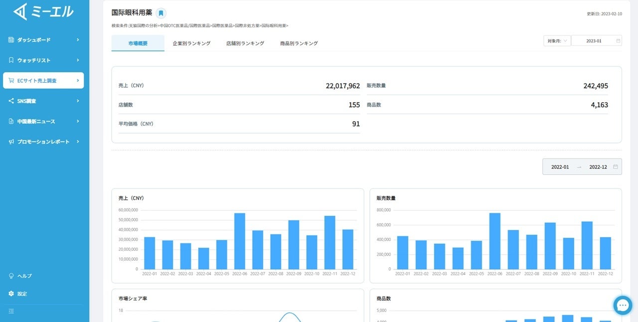The height and width of the screenshot is (322, 638).
Task: Click the 2022-11 bar in 売上 chart
Action: point(330,243)
